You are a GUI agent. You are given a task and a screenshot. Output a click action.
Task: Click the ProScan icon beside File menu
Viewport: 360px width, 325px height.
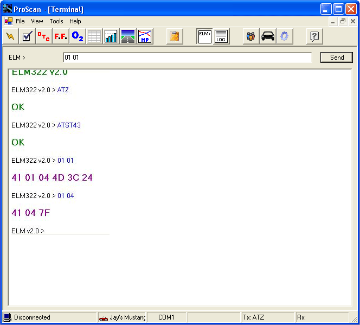tap(9, 21)
